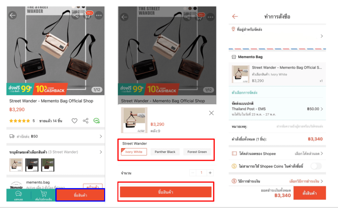Increase quantity with the plus button
This screenshot has width=338, height=208.
pos(210,173)
